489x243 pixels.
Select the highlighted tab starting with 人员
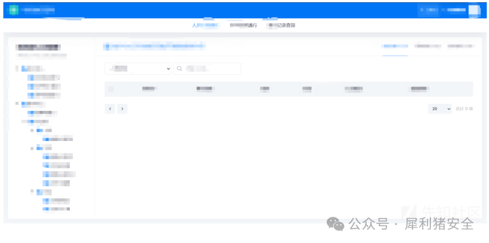(x=205, y=26)
